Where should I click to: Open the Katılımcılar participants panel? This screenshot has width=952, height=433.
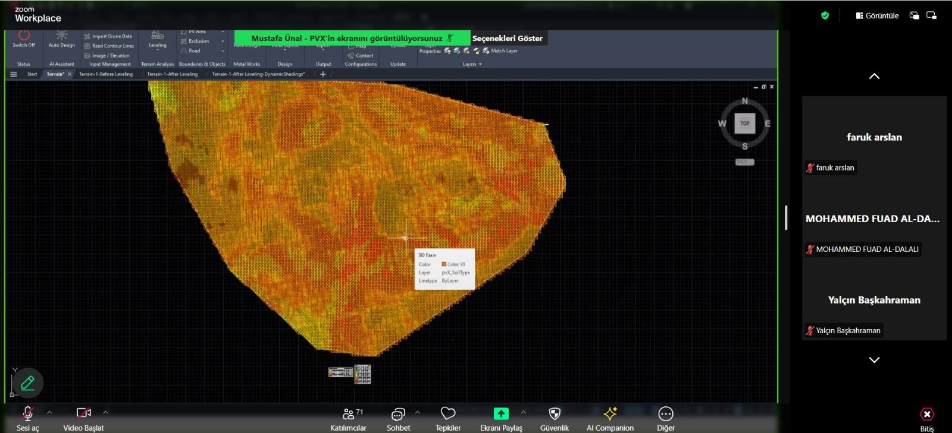point(349,415)
